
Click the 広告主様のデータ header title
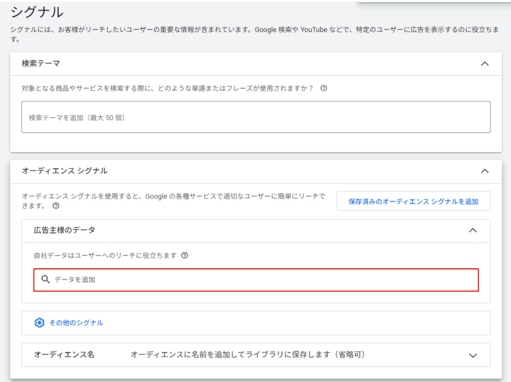point(64,230)
